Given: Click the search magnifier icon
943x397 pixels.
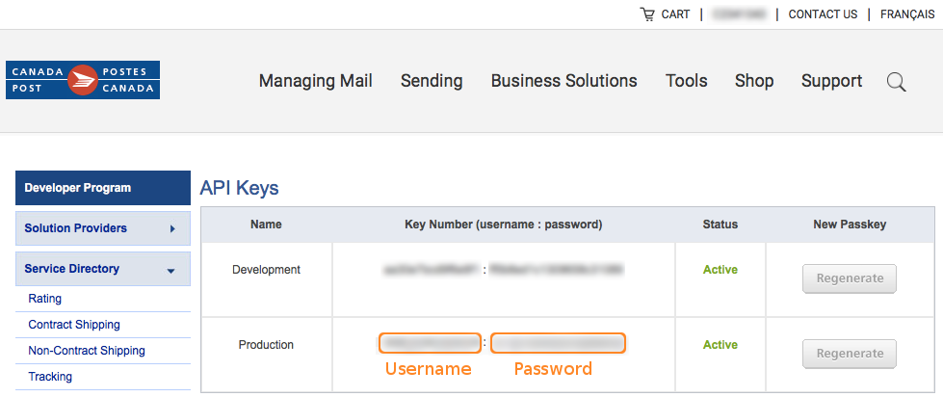Looking at the screenshot, I should [896, 81].
